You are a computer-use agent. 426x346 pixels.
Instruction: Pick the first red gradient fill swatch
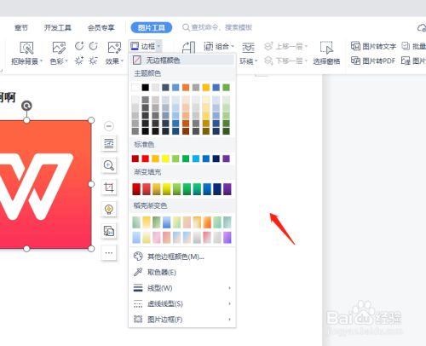tap(136, 189)
